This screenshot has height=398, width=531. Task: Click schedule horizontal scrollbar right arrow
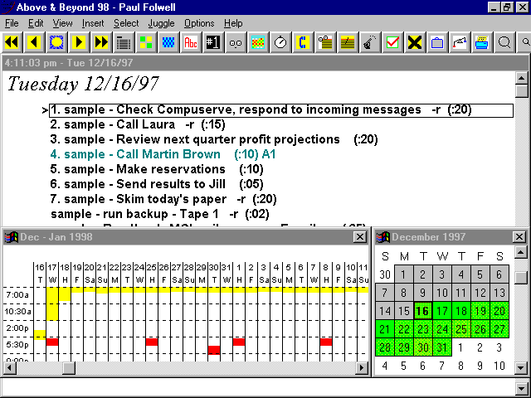(361, 367)
